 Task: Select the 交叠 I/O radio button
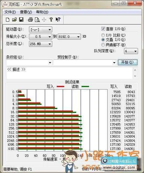[x=103, y=40]
